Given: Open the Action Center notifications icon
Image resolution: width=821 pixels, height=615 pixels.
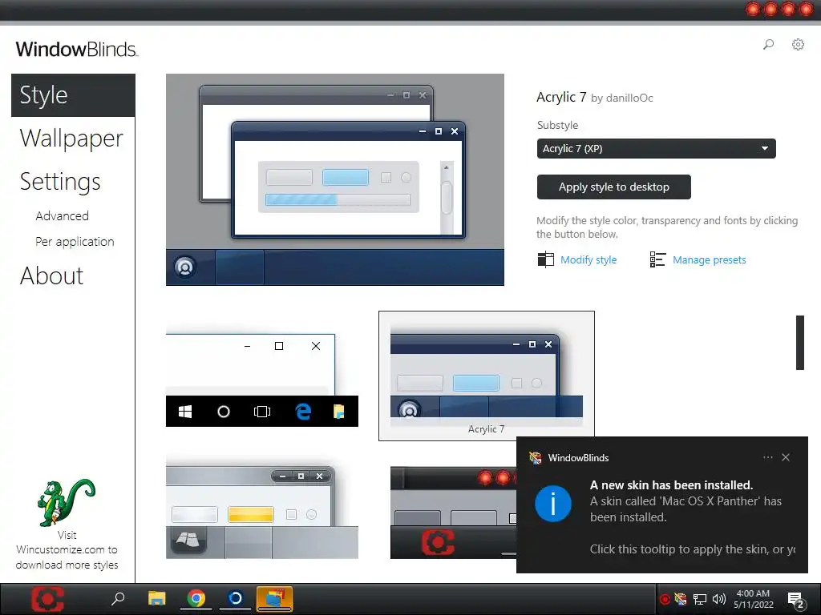Looking at the screenshot, I should tap(795, 600).
